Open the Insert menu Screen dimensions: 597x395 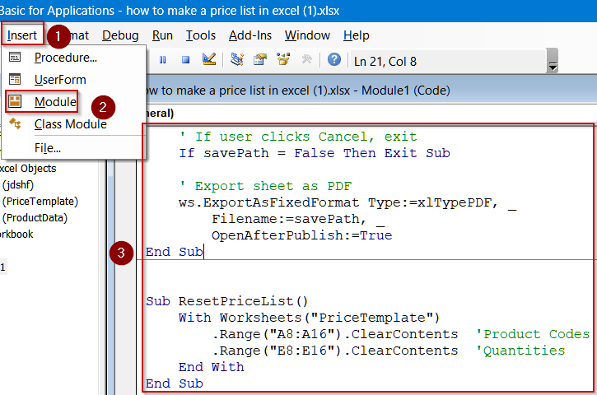click(21, 35)
